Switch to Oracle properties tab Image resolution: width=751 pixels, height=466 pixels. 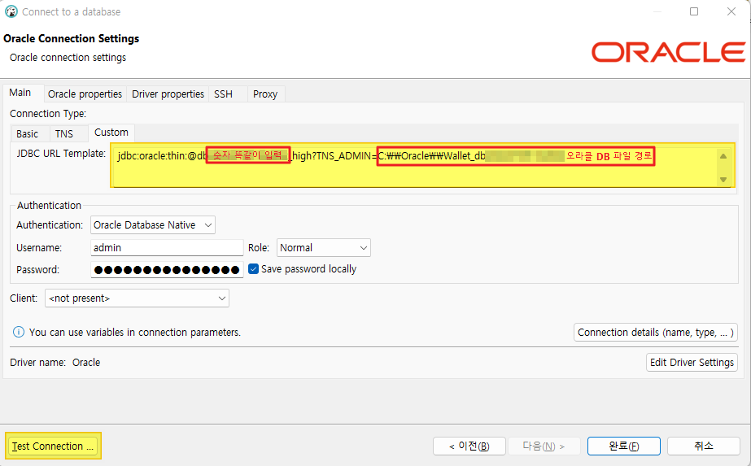click(85, 94)
